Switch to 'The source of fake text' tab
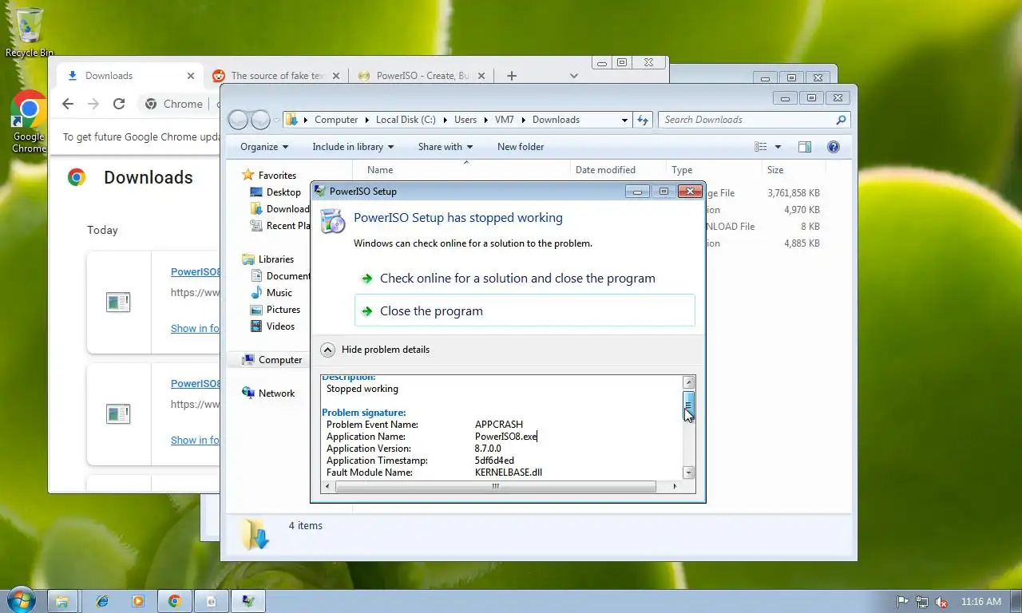Image resolution: width=1022 pixels, height=613 pixels. (277, 76)
